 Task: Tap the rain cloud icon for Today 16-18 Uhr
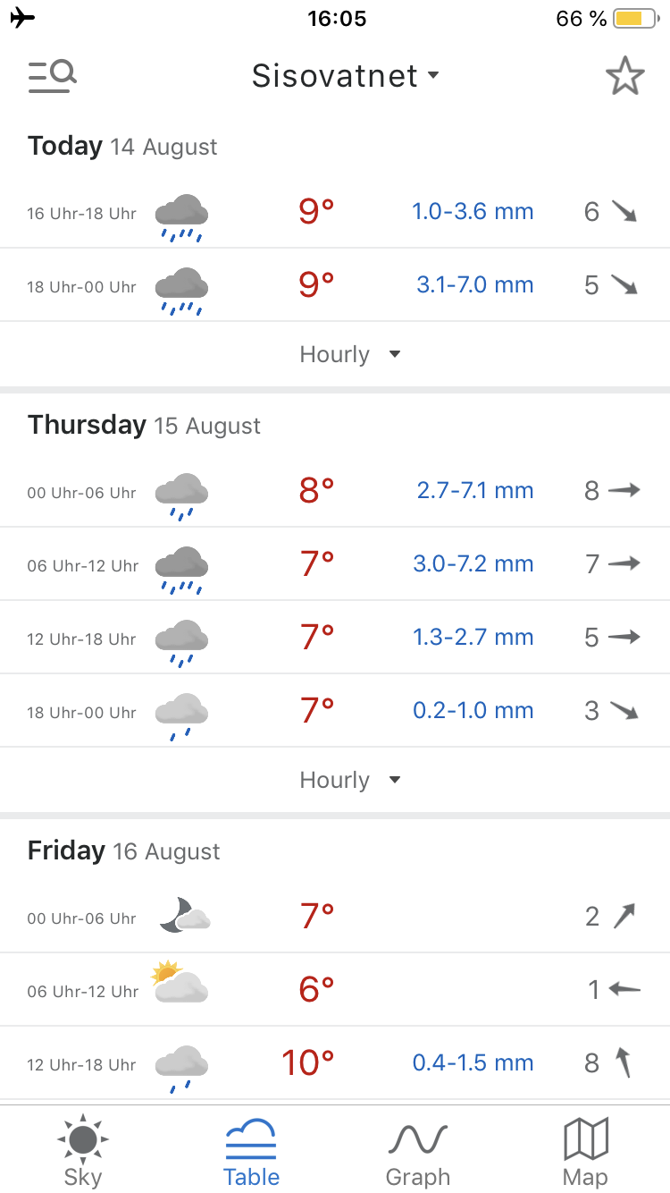[181, 217]
